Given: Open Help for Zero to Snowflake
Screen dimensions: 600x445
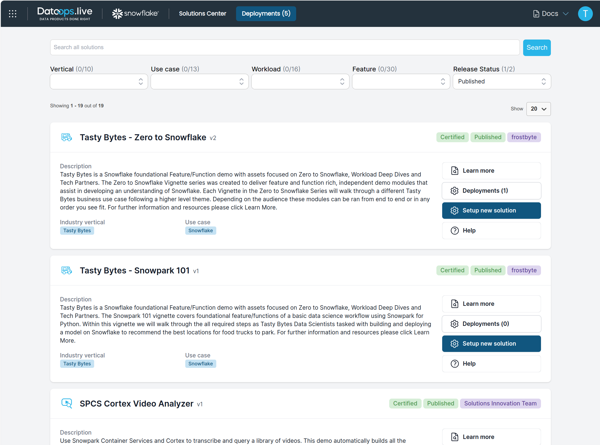Looking at the screenshot, I should 491,231.
